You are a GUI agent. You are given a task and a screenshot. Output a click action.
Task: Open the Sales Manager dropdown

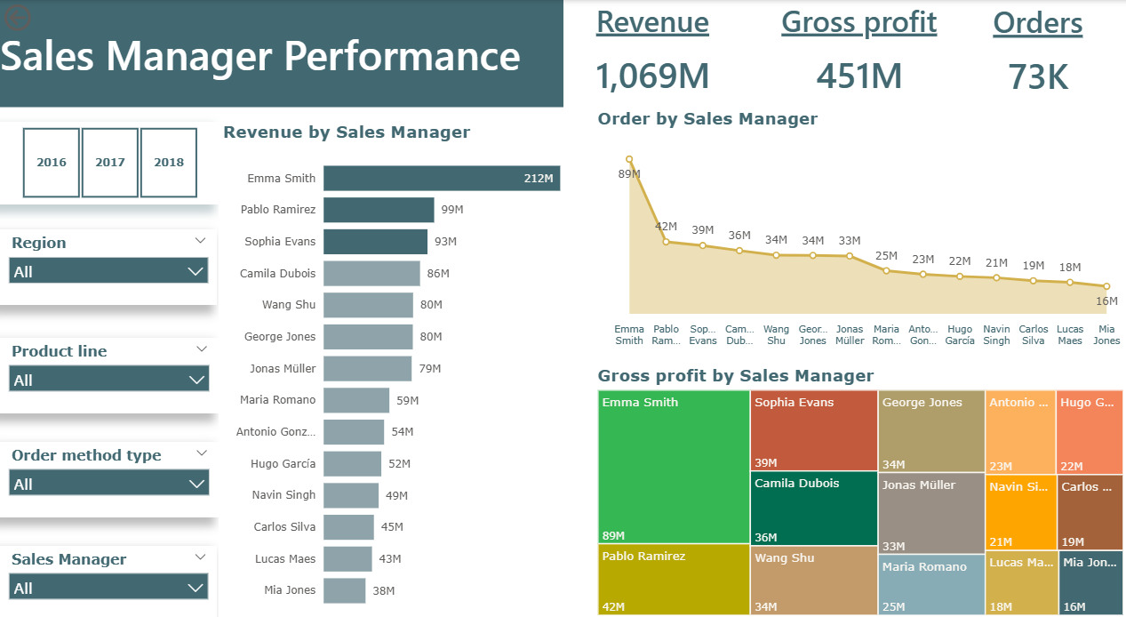click(x=108, y=588)
